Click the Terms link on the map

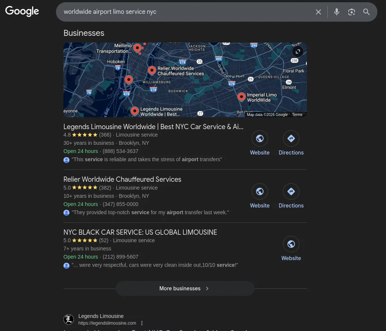(x=297, y=115)
